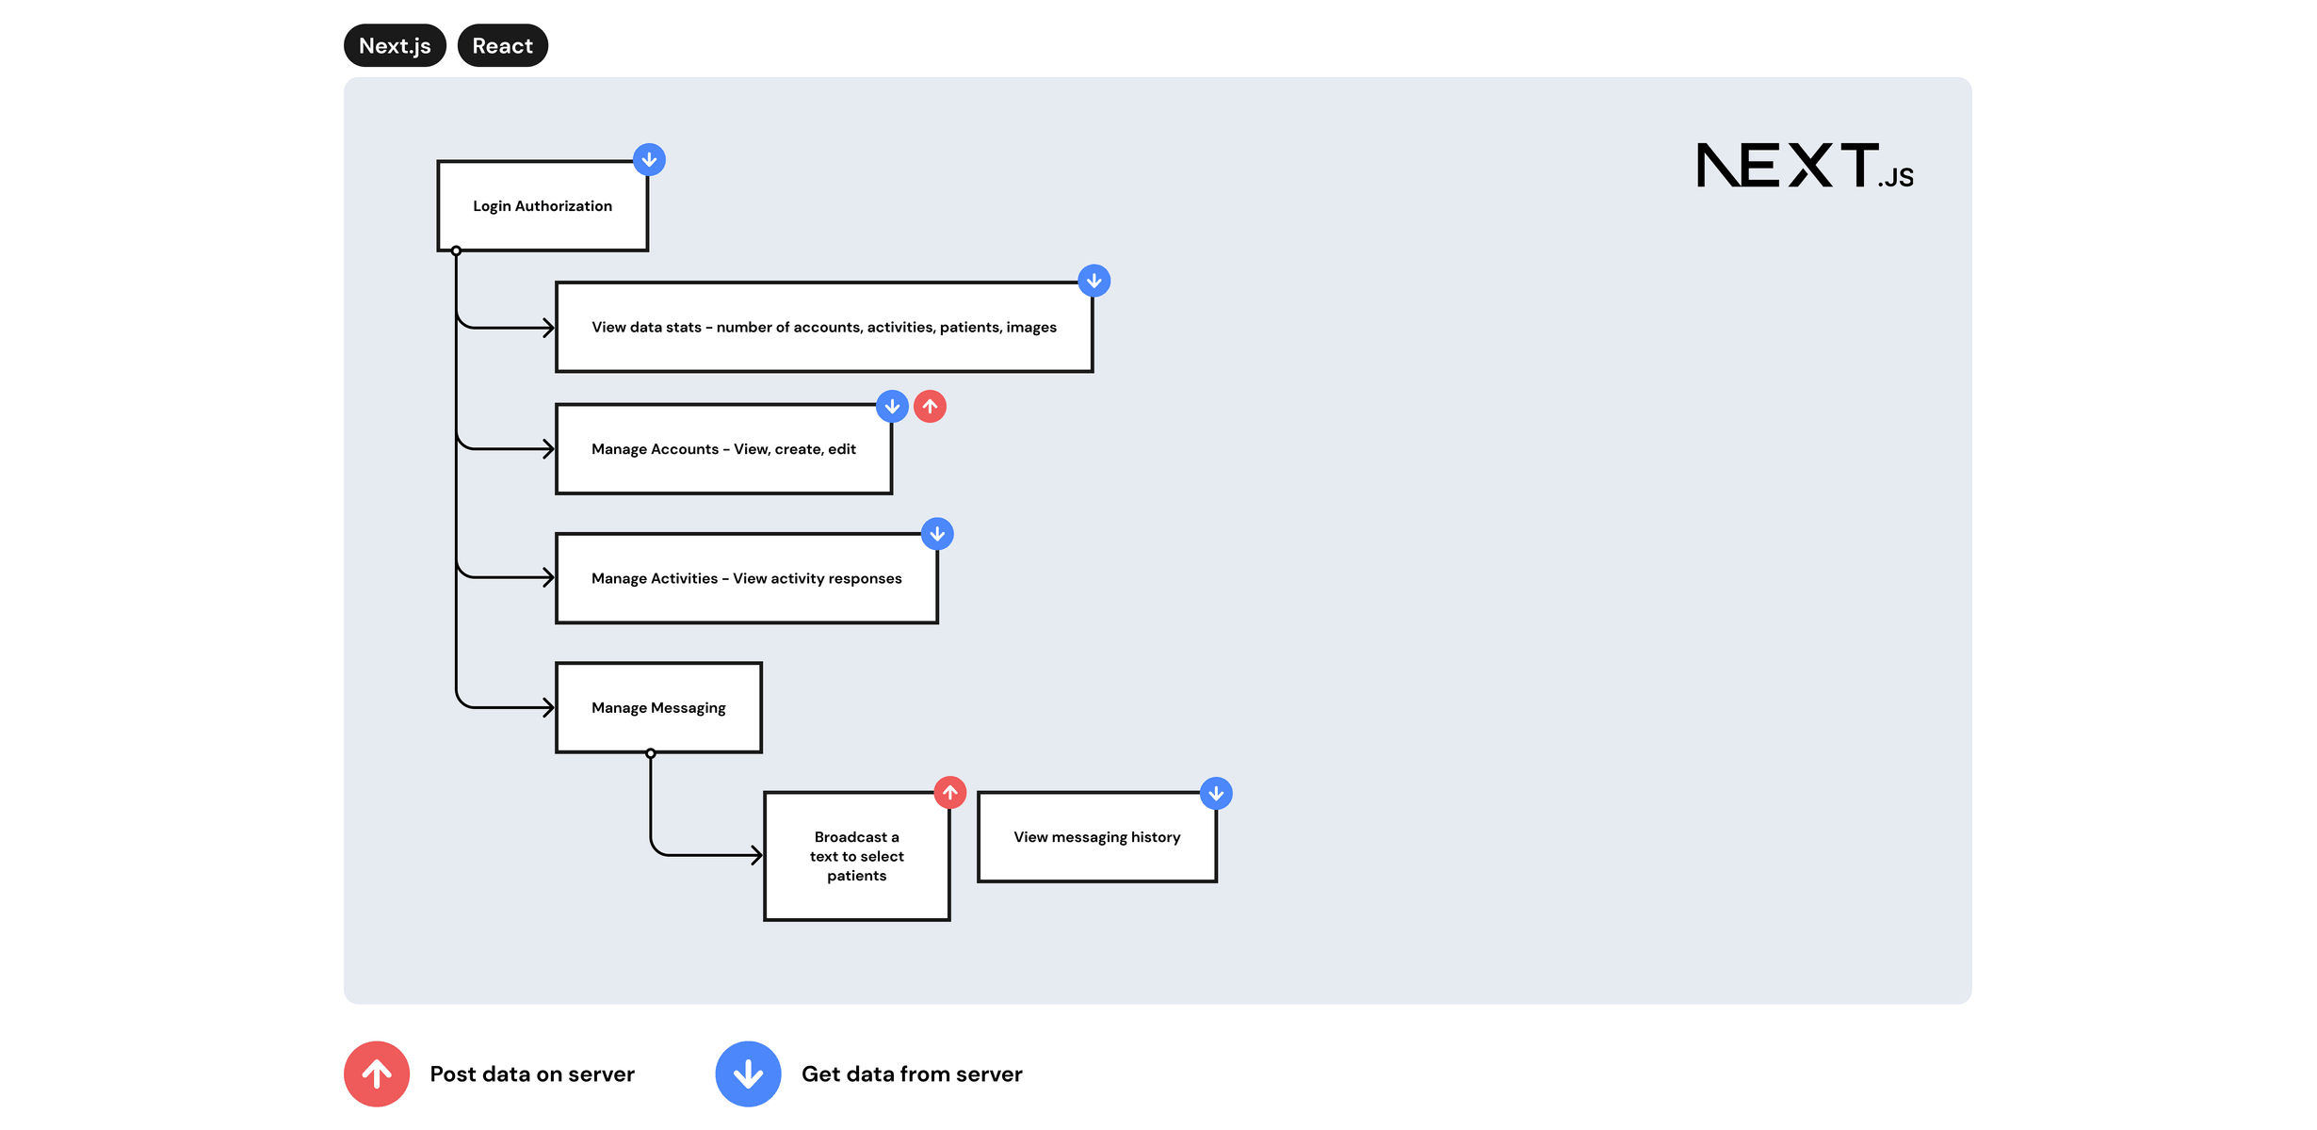Select the Next.js tag at top left
The height and width of the screenshot is (1130, 2317).
tap(395, 44)
